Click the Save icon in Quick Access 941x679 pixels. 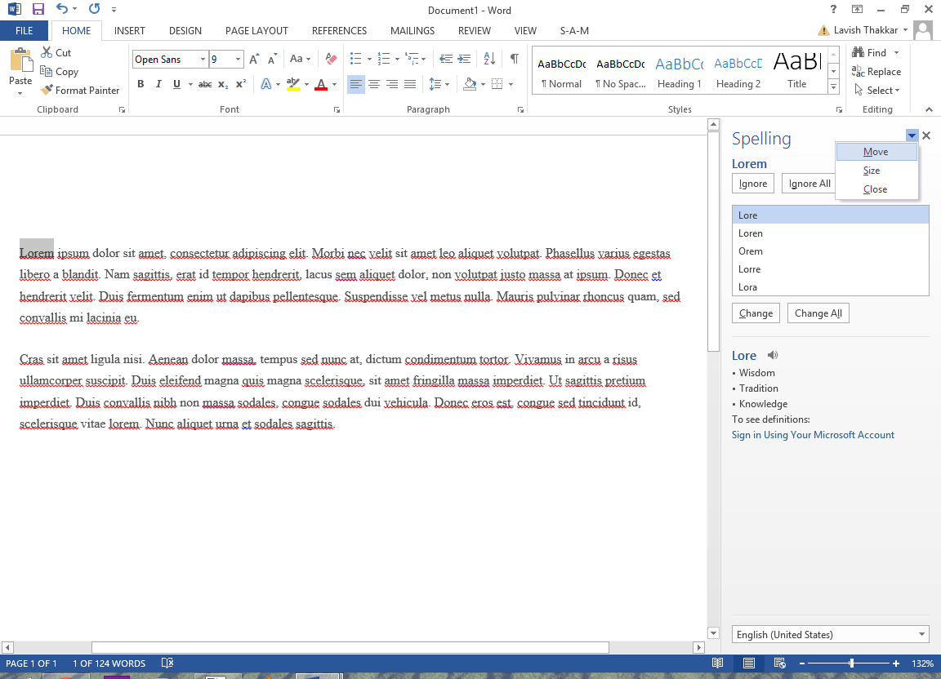[38, 10]
